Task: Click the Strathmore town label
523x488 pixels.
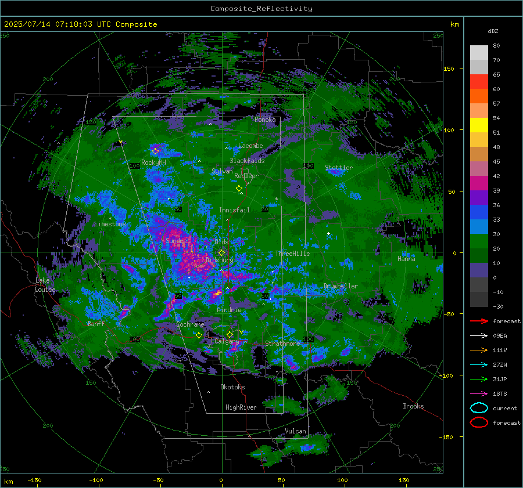Action: pyautogui.click(x=282, y=344)
